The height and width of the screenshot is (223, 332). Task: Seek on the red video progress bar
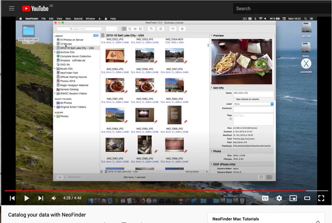click(166, 191)
